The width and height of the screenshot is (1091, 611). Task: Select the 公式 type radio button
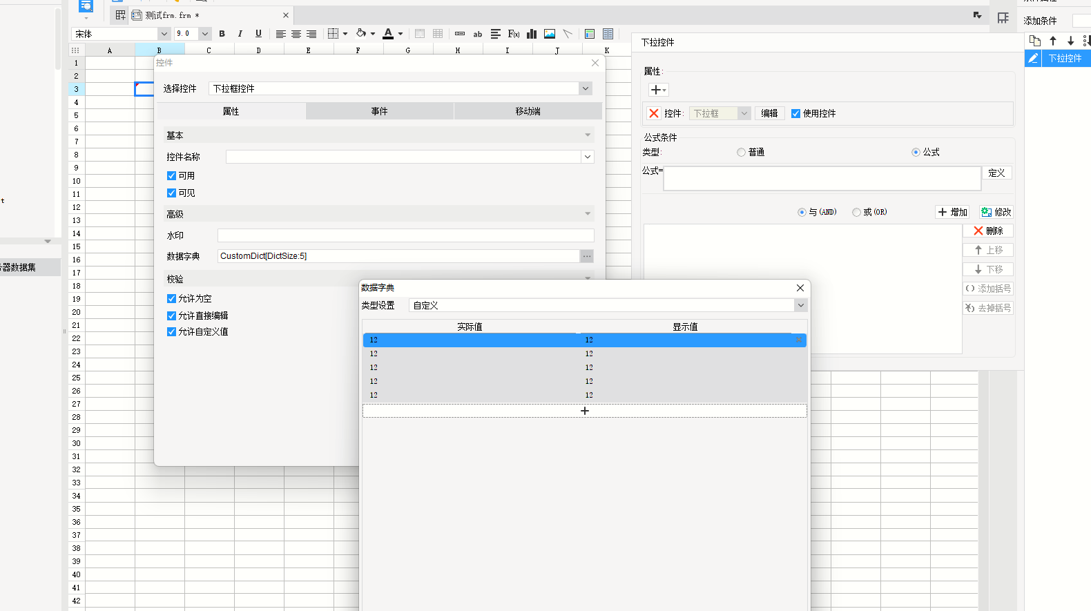tap(916, 153)
